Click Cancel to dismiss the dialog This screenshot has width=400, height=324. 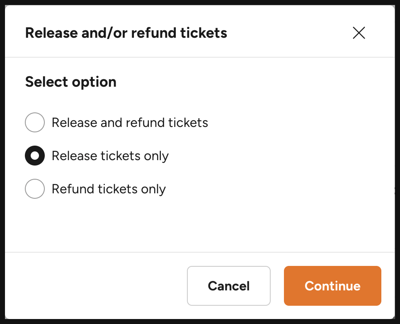coord(228,286)
